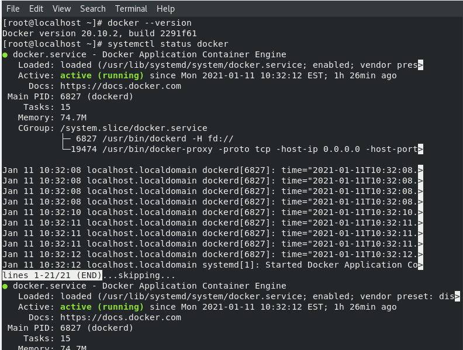
Task: Click '19474 /usr/bin/docker-proxy' process line
Action: [247, 149]
